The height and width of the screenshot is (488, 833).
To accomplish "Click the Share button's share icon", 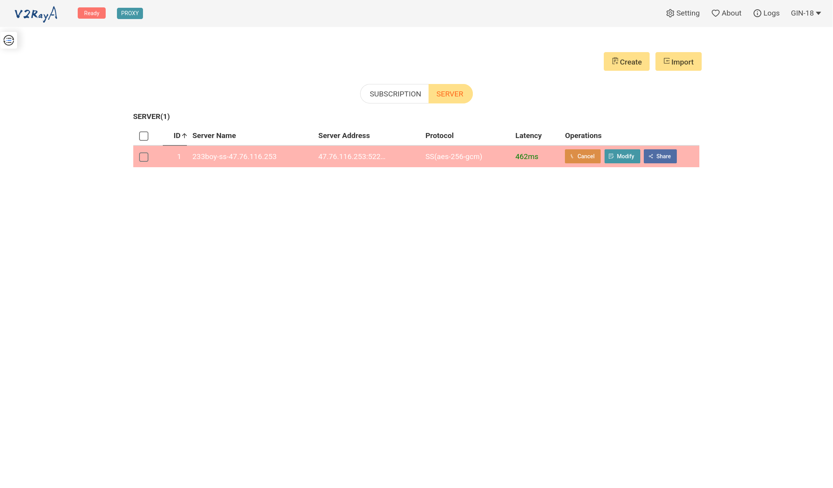I will tap(651, 156).
